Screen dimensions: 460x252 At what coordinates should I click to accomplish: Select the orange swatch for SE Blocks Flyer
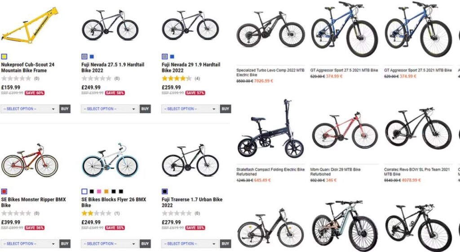106,192
